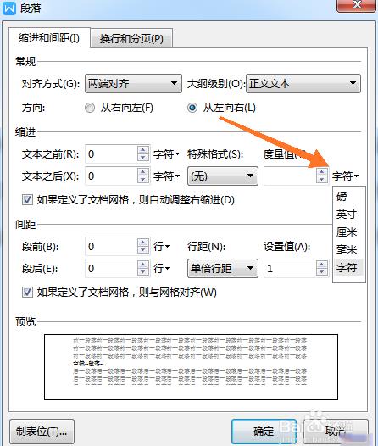Image resolution: width=378 pixels, height=446 pixels.
Task: Click the WPS Writer icon in title bar
Action: pyautogui.click(x=8, y=8)
